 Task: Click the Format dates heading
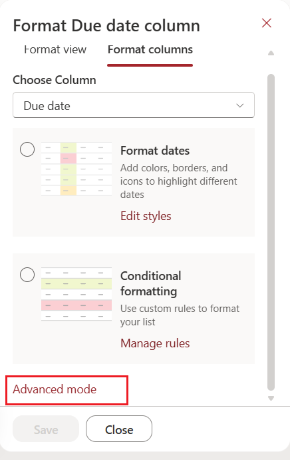pos(155,151)
